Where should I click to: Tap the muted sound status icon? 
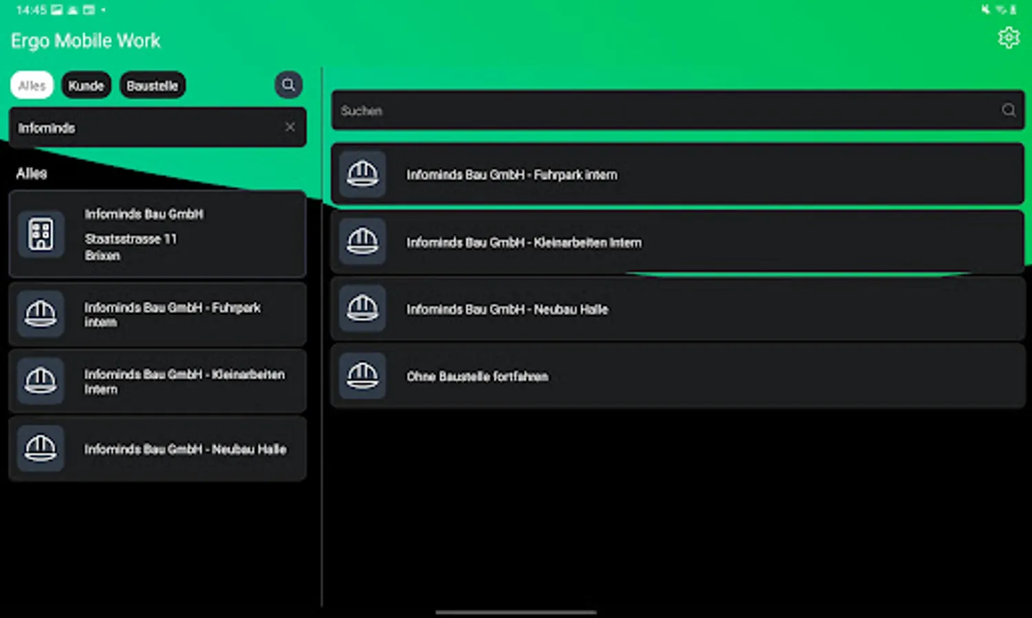985,10
